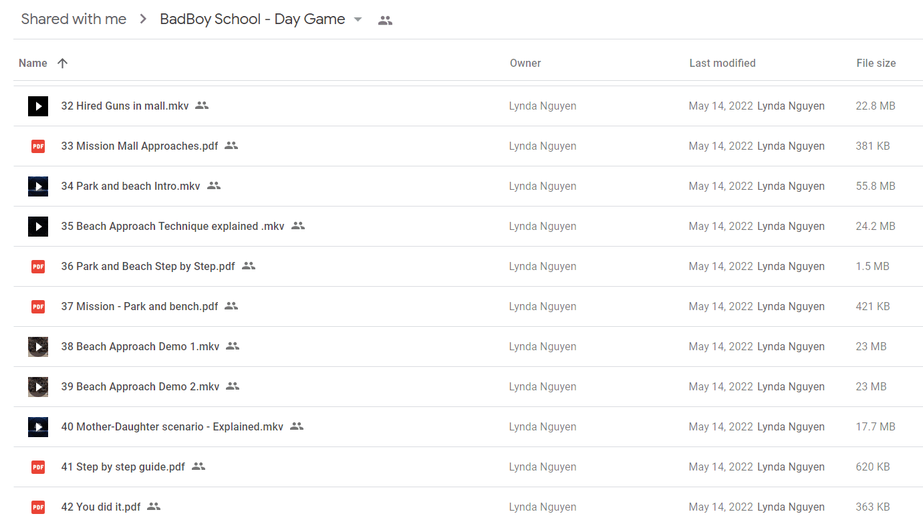Click shared-people icon next to folder title
The height and width of the screenshot is (520, 923).
[x=385, y=20]
